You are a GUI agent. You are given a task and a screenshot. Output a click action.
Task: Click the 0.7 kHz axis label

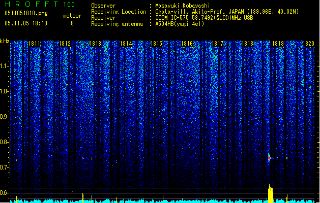click(x=4, y=167)
